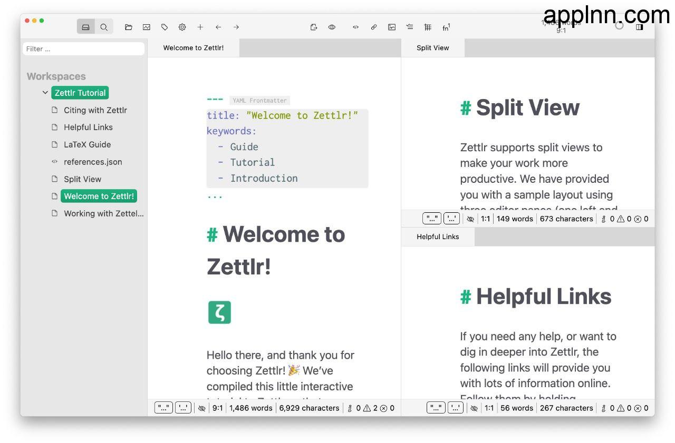Click the 6,929 characters count

pos(310,408)
